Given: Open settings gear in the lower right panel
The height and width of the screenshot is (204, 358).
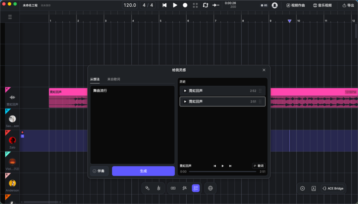Looking at the screenshot, I should [303, 188].
